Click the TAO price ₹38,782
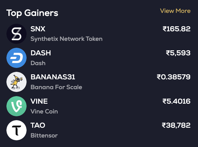 coord(176,125)
